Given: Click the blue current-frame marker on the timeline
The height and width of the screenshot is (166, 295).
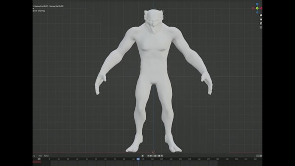Looking at the screenshot, I should coord(138,159).
